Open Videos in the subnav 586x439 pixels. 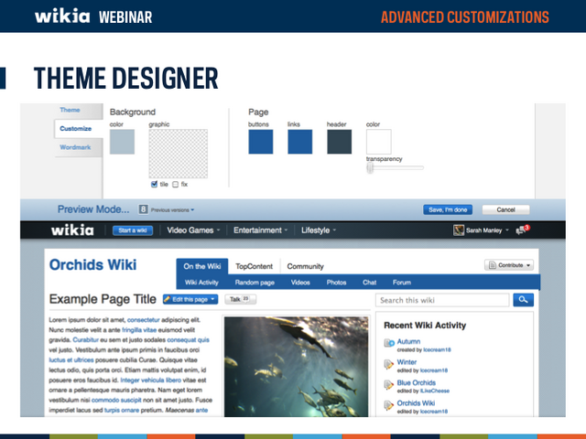pos(300,283)
